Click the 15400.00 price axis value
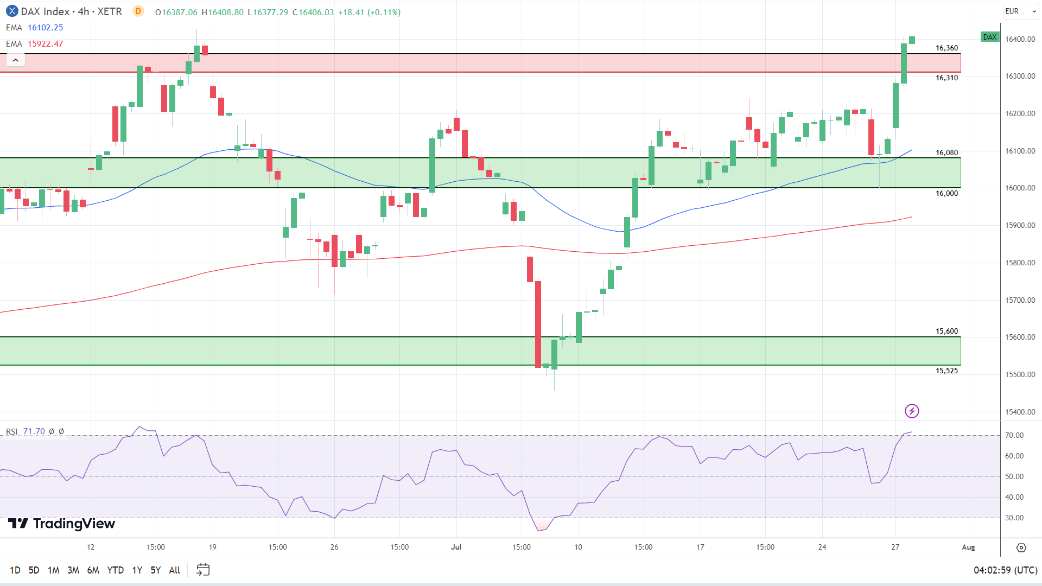 [x=1020, y=412]
